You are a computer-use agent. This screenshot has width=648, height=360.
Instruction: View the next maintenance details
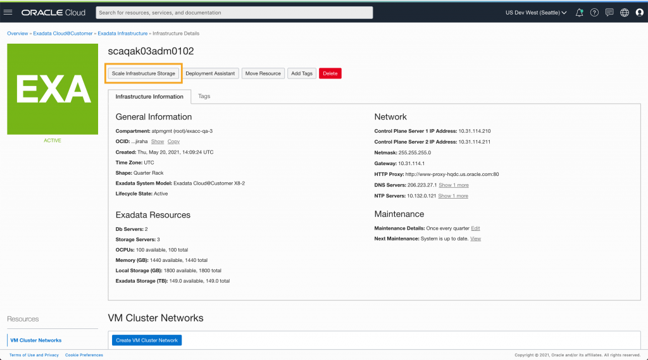[x=475, y=239]
